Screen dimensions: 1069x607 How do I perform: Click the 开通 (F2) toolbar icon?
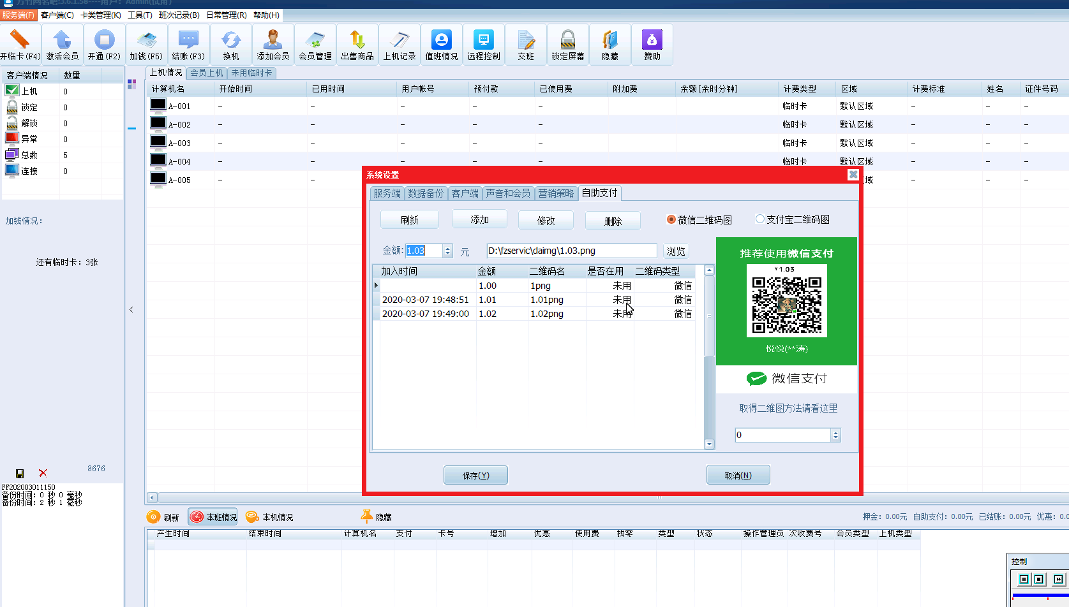104,44
